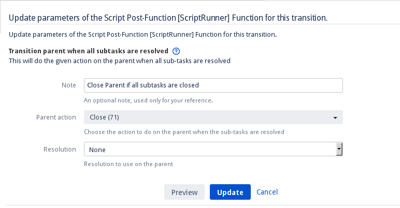Screen dimensions: 400x208
Task: Click the 'This will do the given action' description
Action: (x=120, y=61)
